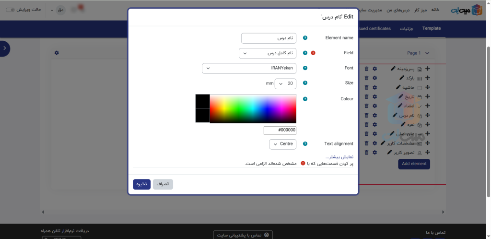This screenshot has height=239, width=491.
Task: Cancel dialog with انصراف button
Action: tap(163, 184)
